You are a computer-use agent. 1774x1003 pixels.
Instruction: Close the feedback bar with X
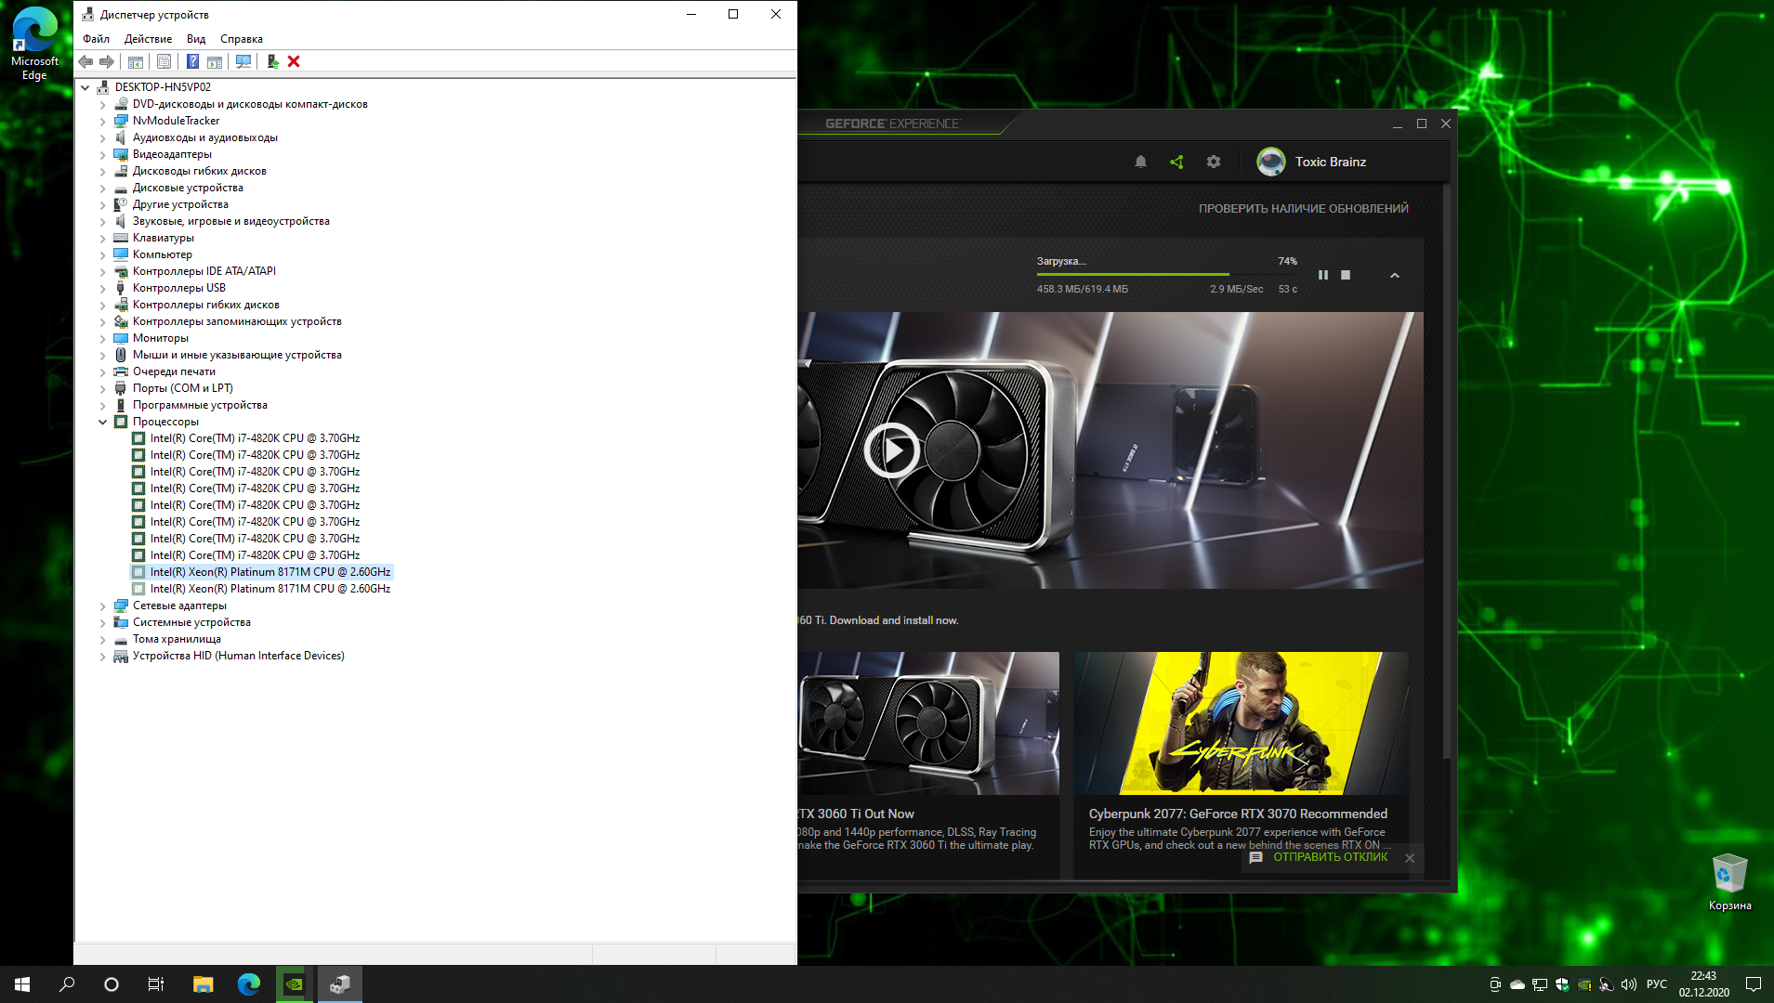click(1410, 858)
